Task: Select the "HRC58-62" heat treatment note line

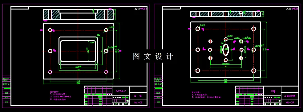Action: (61, 96)
